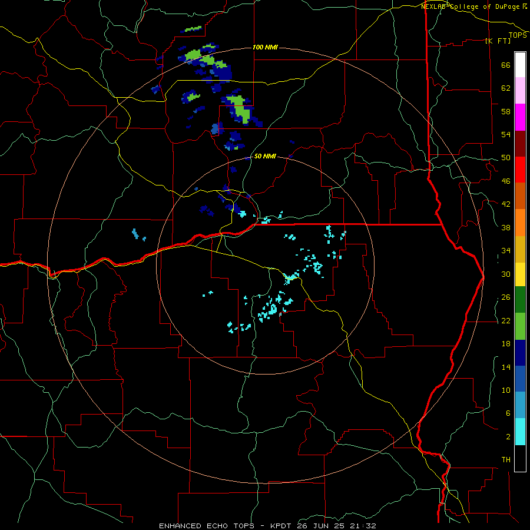Image resolution: width=530 pixels, height=530 pixels.
Task: Click the ENHANCED ECHO TOPS caption
Action: click(x=208, y=526)
